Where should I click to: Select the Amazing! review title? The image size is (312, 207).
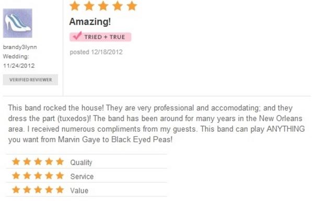(90, 21)
